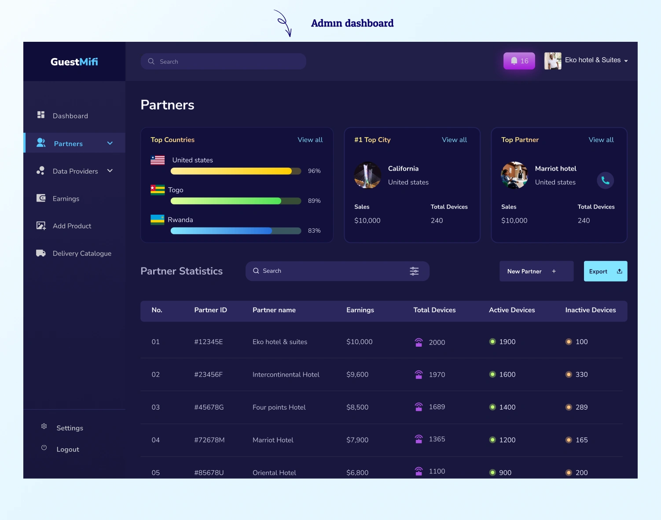Viewport: 661px width, 520px height.
Task: Click the device icon beside 1970
Action: pyautogui.click(x=419, y=374)
